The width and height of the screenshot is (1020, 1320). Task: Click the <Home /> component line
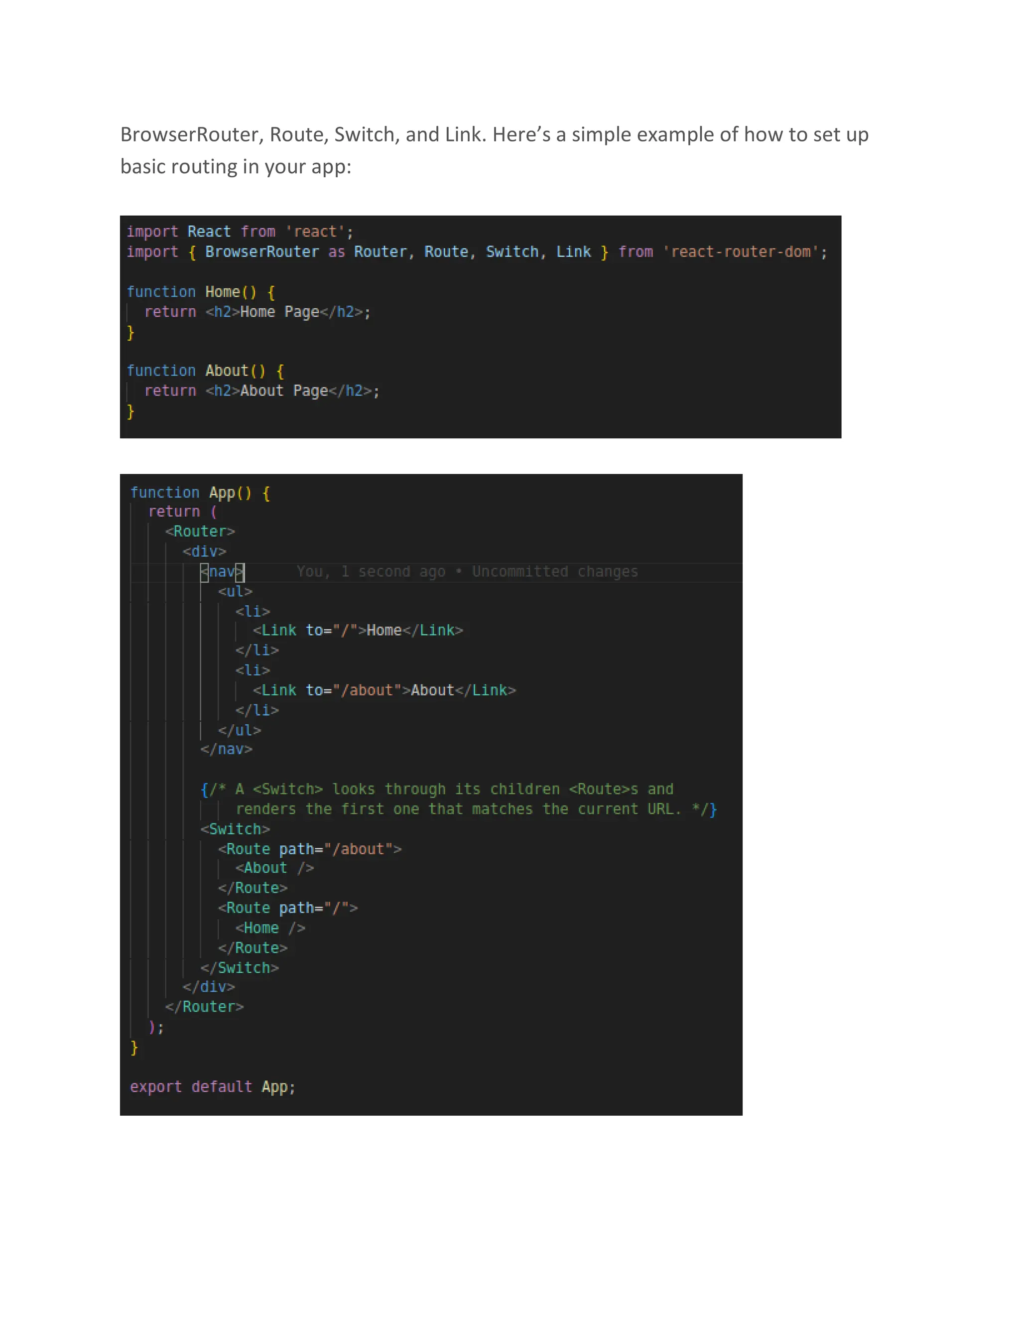(270, 928)
